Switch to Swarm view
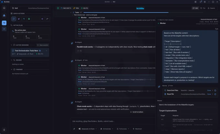 coord(211,8)
